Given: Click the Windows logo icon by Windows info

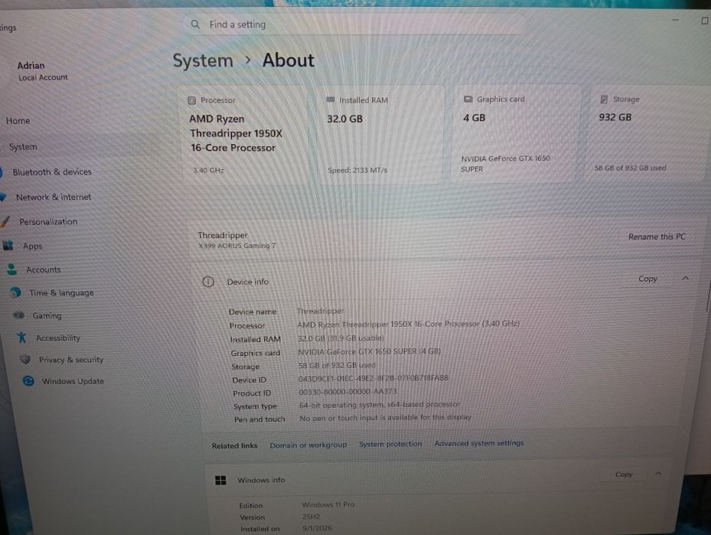Looking at the screenshot, I should [220, 480].
